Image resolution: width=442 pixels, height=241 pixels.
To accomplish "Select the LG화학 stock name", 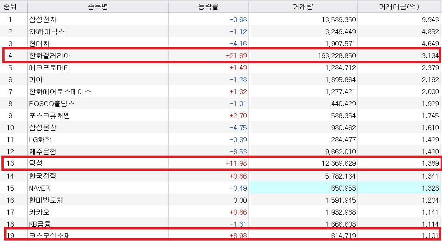I will click(40, 139).
